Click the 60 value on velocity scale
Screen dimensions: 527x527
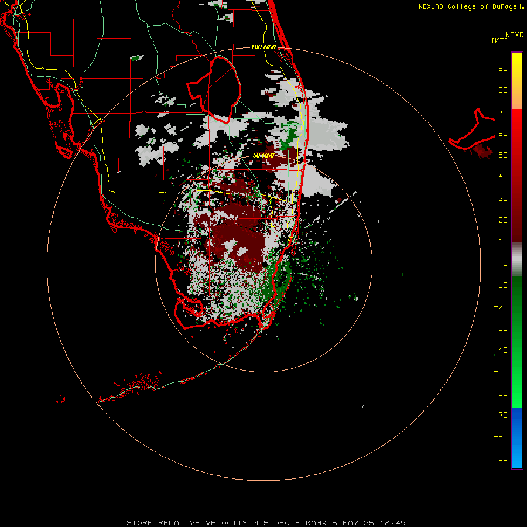tap(503, 134)
